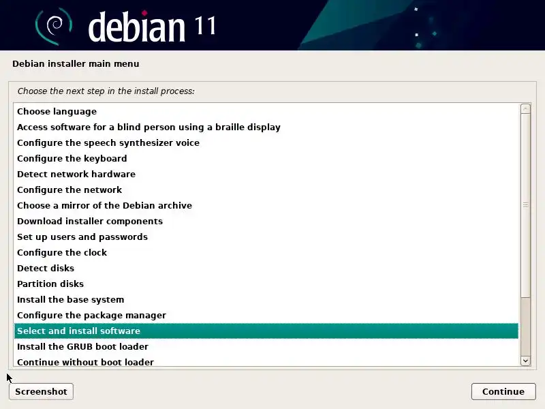Choose the Detect disks step
The height and width of the screenshot is (409, 545).
(266, 268)
